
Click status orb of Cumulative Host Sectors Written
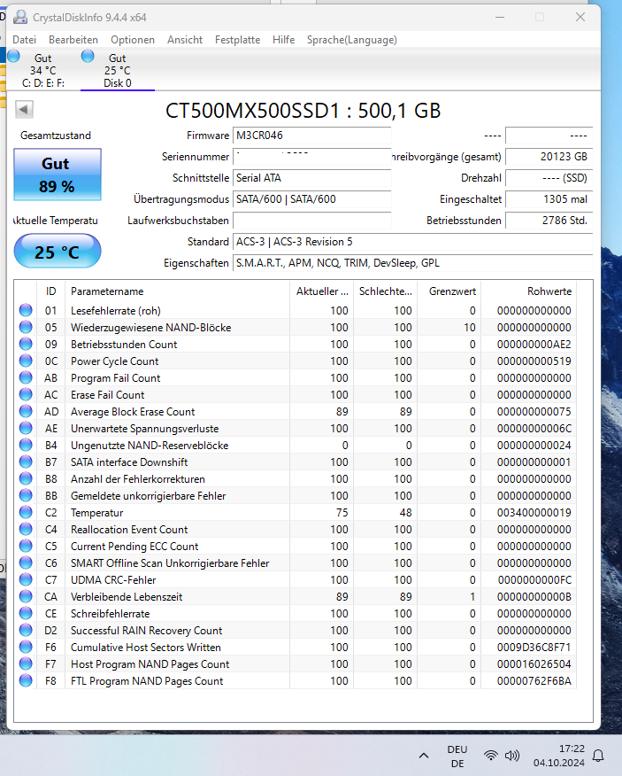pyautogui.click(x=26, y=647)
